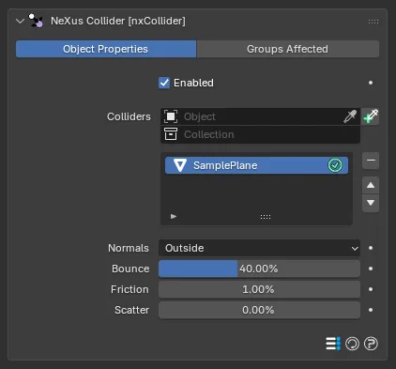Toggle the SamplePlane green check icon
Viewport: 396px width, 369px height.
click(335, 165)
